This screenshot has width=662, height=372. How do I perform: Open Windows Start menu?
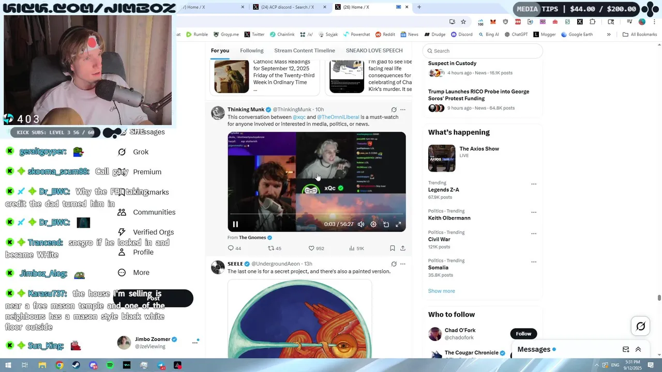point(8,365)
